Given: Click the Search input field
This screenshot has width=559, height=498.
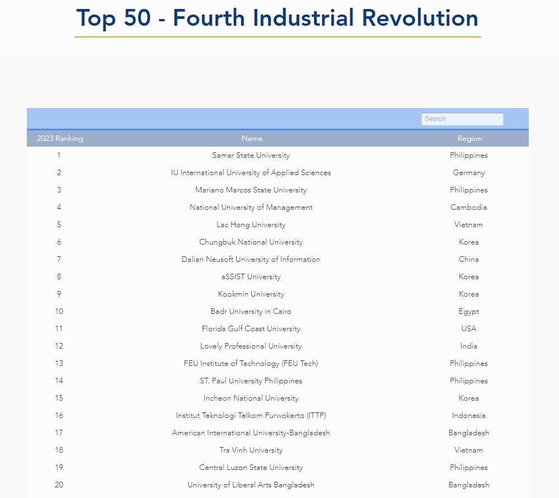Looking at the screenshot, I should coord(462,119).
